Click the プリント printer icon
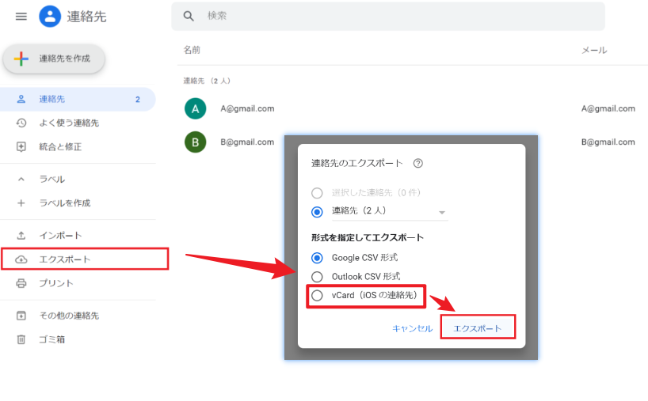Viewport: 648px width, 401px height. click(21, 283)
